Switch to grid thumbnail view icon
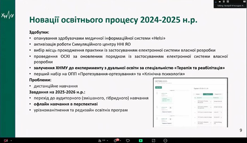Screen dimensions: 247x143 [x=228, y=2]
